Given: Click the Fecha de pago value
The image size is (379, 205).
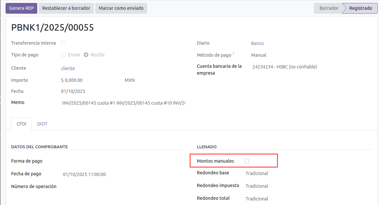Looking at the screenshot, I should click(x=84, y=174).
